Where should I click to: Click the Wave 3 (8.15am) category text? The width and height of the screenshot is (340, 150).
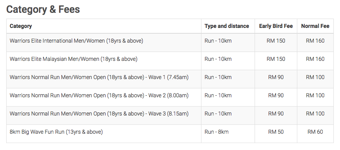pos(99,114)
